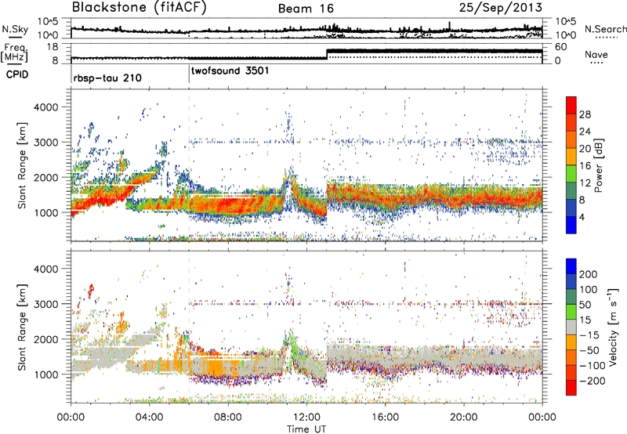This screenshot has height=434, width=627.
Task: Click the date '25/Sep/2013'
Action: (501, 7)
